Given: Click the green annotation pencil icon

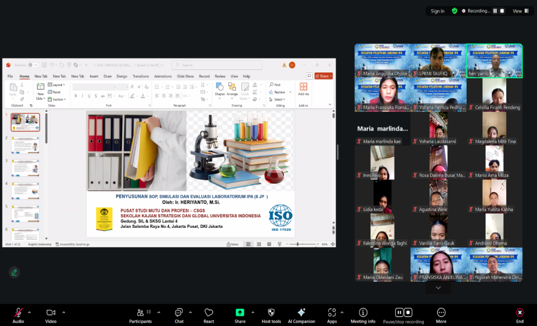Looking at the screenshot, I should (x=14, y=272).
